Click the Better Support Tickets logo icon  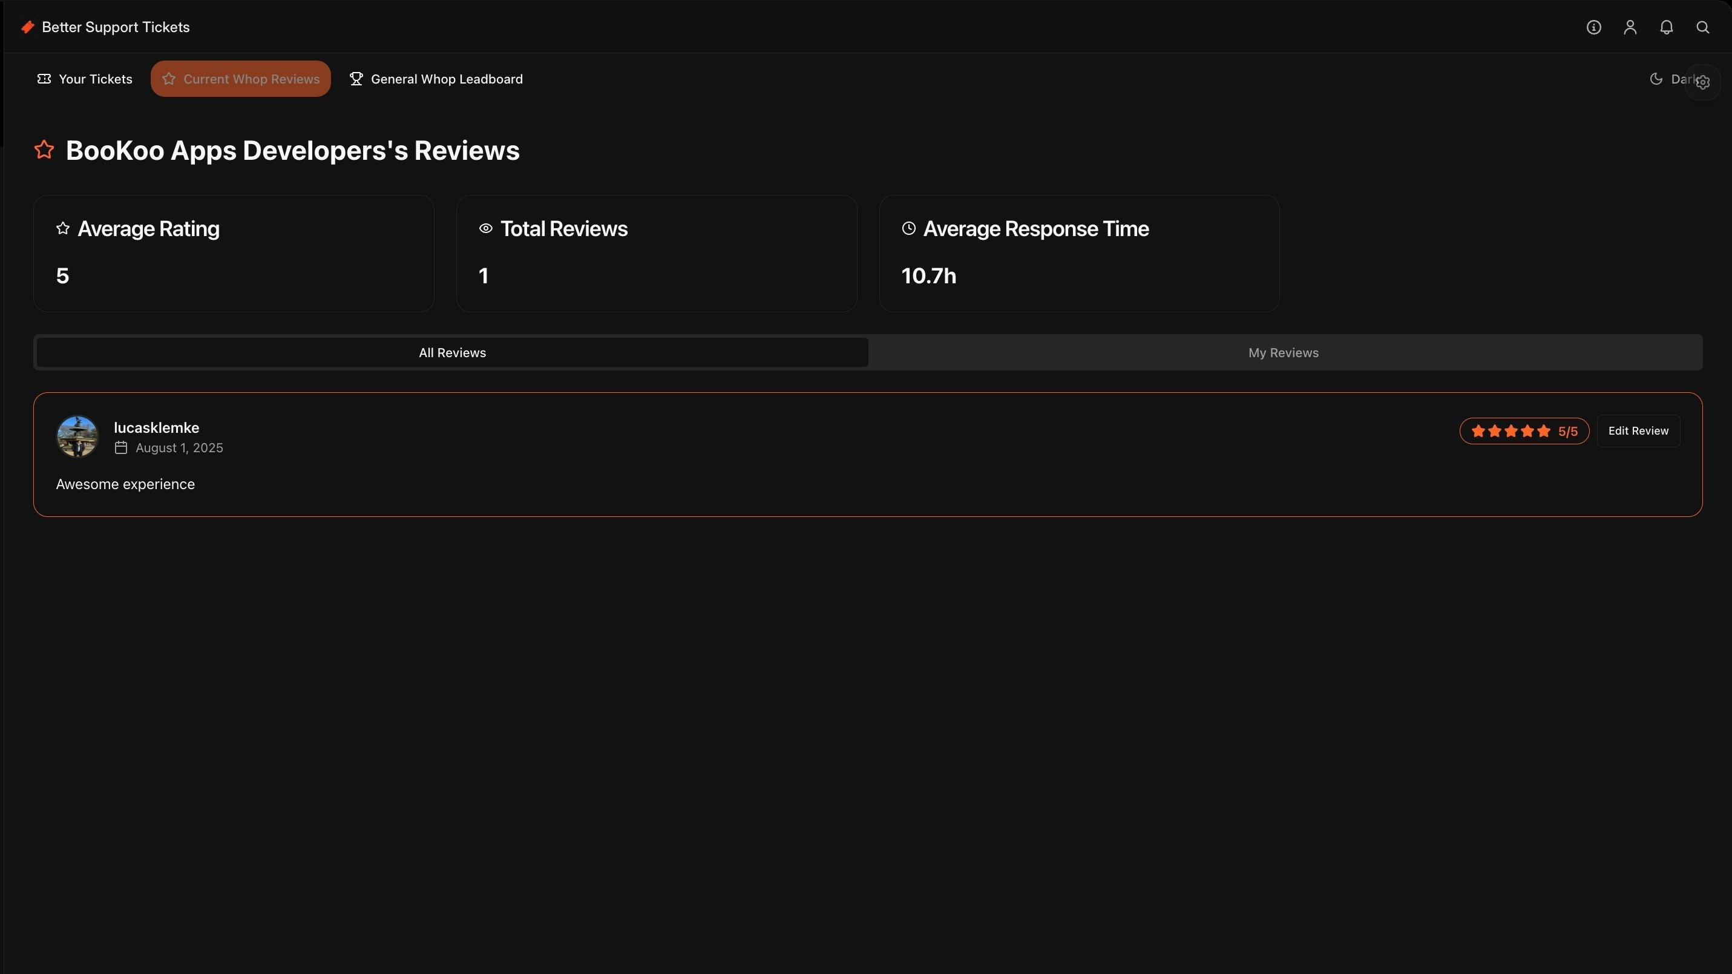click(28, 27)
